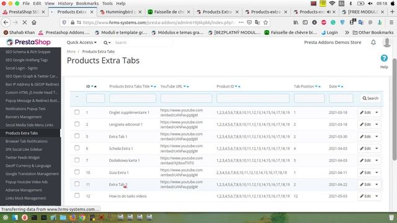Check the row for Extra Tab 1
Screen dimensions: 397x223
tap(77, 136)
